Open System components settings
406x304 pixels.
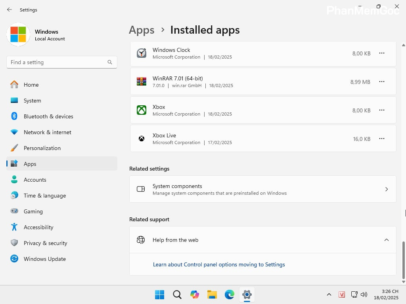(262, 189)
